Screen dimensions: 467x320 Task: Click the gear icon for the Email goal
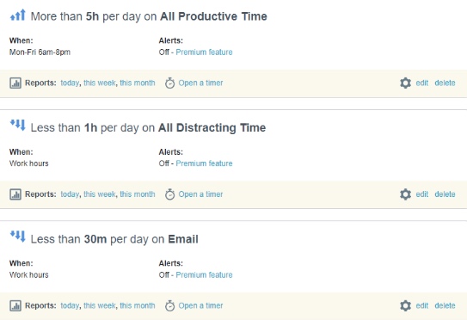click(405, 305)
